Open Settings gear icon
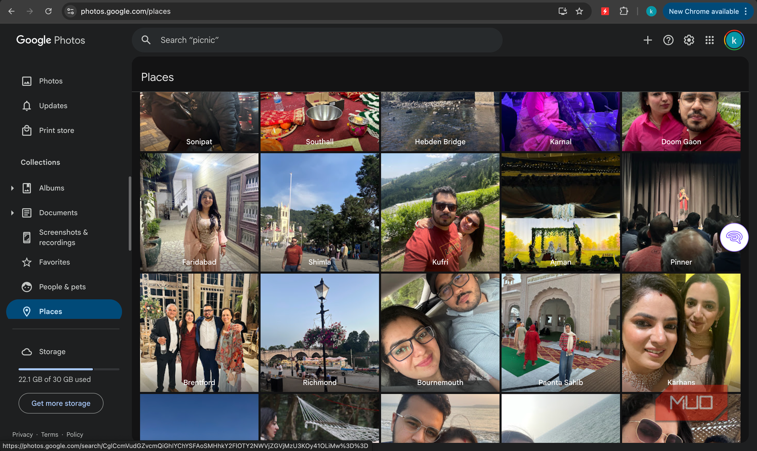The height and width of the screenshot is (451, 757). (x=689, y=40)
